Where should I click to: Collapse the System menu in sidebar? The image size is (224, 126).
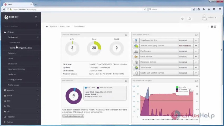[x=21, y=32]
